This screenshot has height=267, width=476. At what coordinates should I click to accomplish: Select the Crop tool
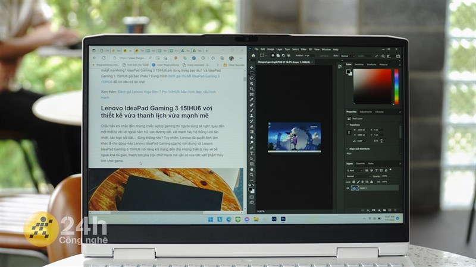(x=252, y=89)
